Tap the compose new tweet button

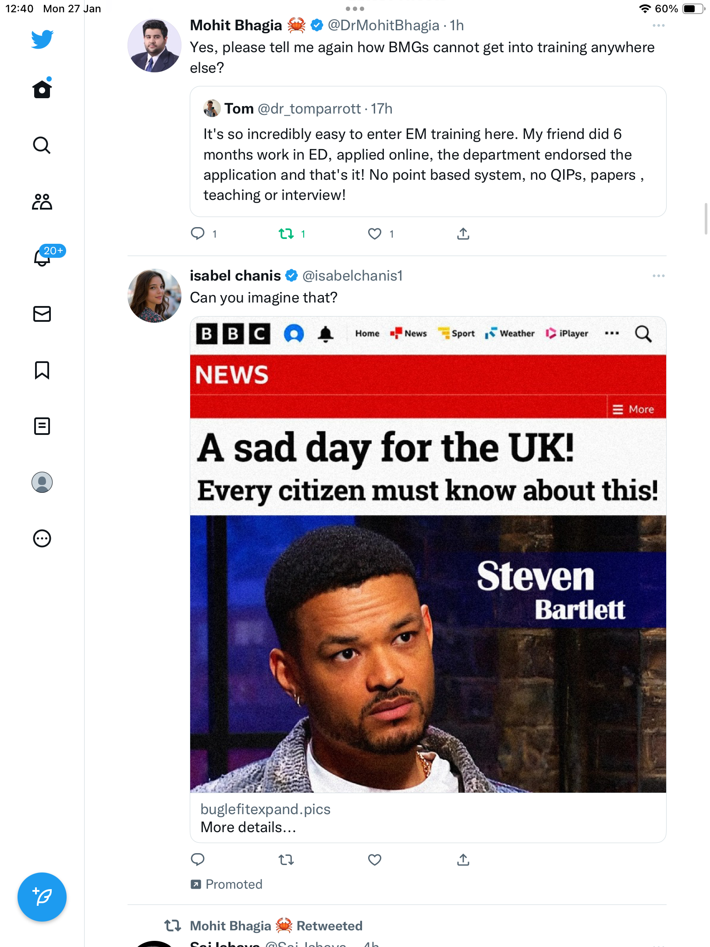click(x=42, y=897)
